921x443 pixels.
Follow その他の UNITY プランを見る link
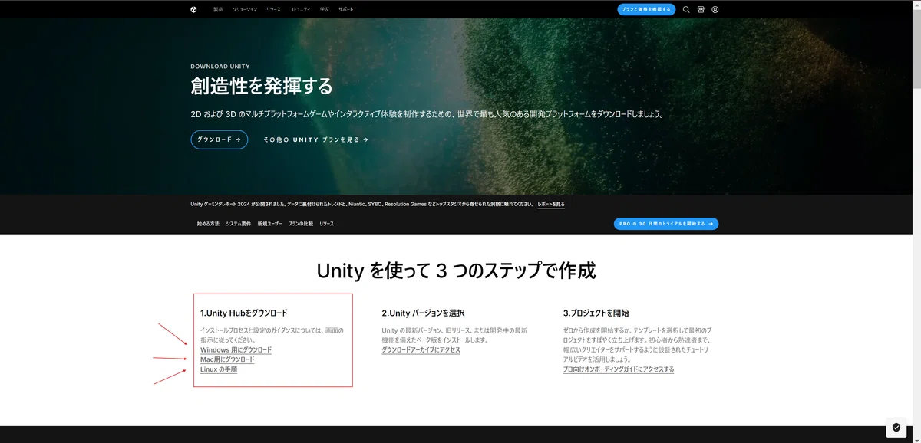click(315, 140)
